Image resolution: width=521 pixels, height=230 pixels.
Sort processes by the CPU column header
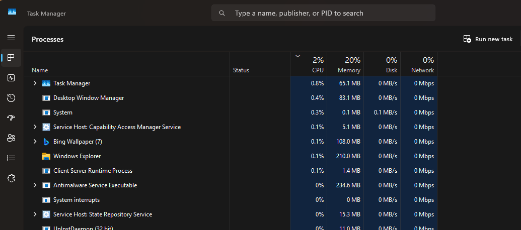tap(309, 64)
